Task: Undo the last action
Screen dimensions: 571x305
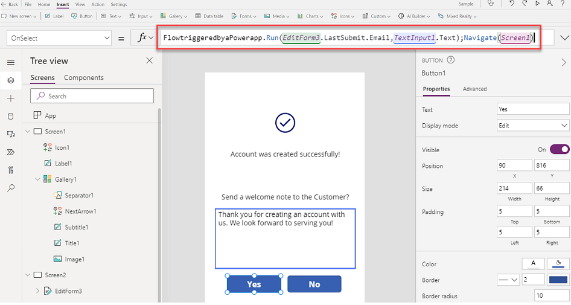Action: point(512,4)
